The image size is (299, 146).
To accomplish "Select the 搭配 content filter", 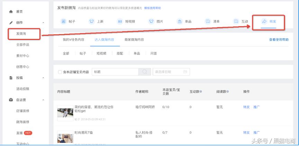I will pos(120,53).
